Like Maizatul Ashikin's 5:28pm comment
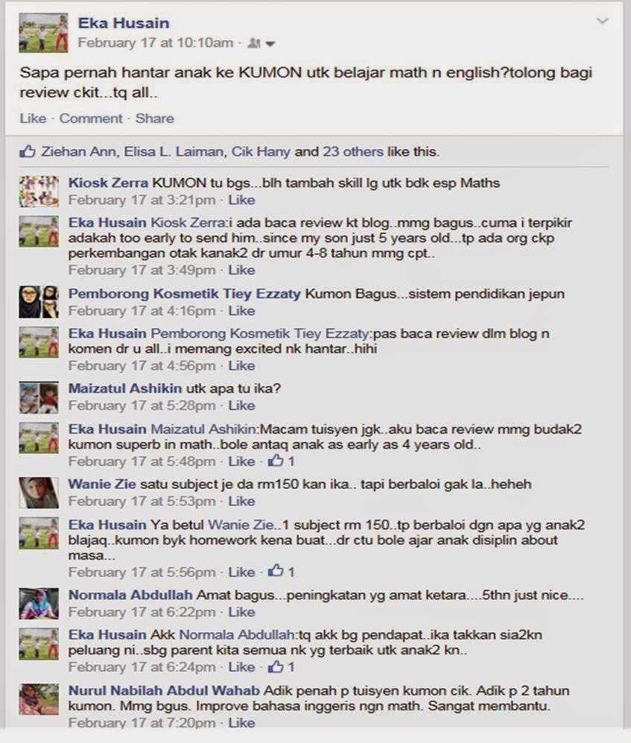Image resolution: width=631 pixels, height=743 pixels. [x=241, y=405]
